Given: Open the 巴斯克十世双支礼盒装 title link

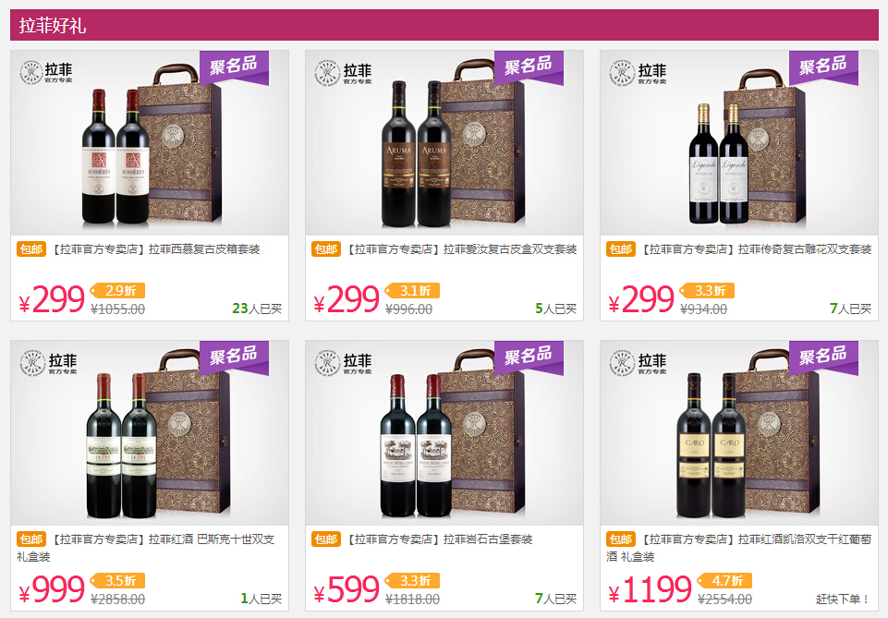Looking at the screenshot, I should coord(146,548).
